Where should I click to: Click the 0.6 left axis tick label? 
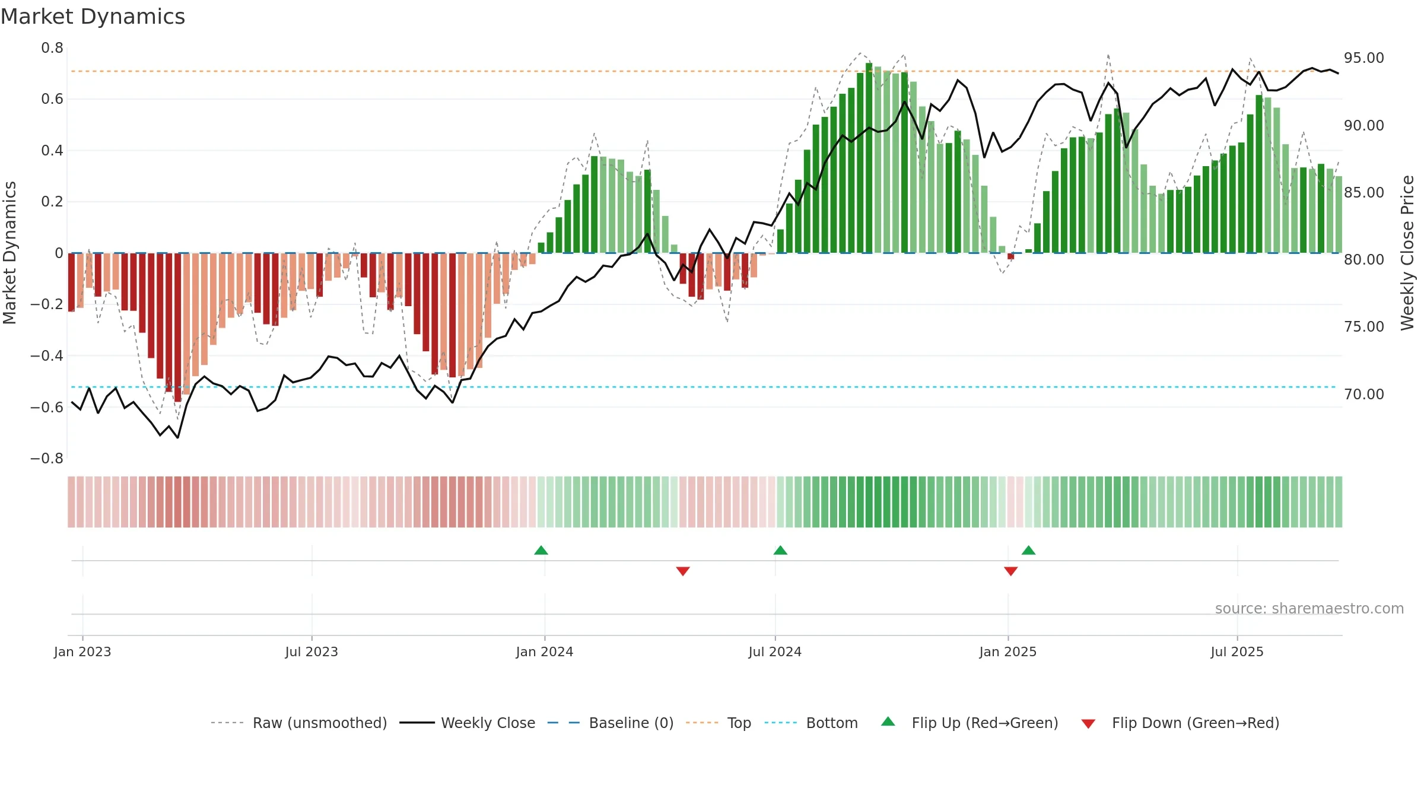(x=52, y=98)
